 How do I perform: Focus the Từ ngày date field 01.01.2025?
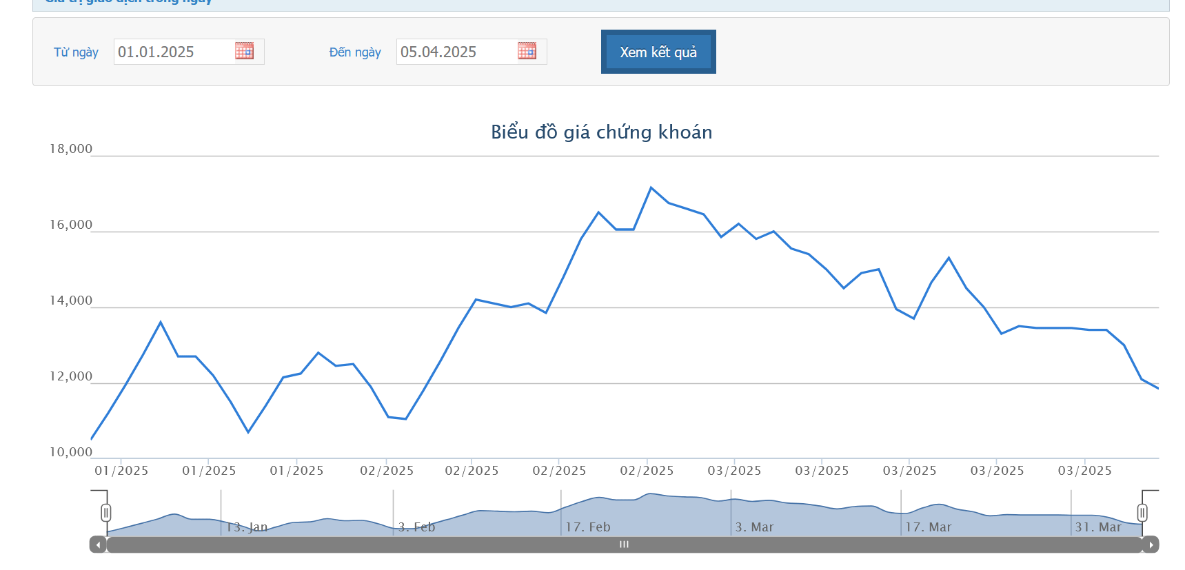pos(172,52)
